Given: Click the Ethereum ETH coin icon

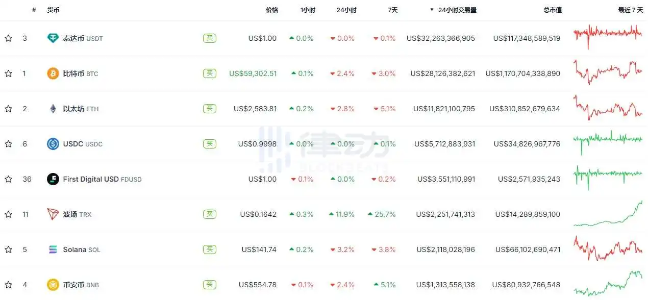Looking at the screenshot, I should point(53,109).
